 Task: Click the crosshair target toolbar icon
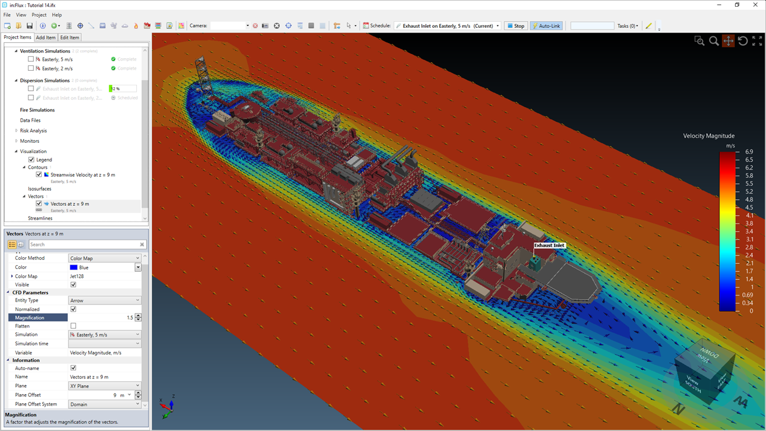[80, 26]
